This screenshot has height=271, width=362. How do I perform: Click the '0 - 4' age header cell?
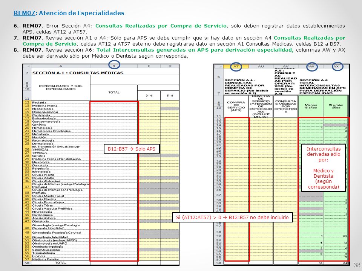(x=149, y=95)
